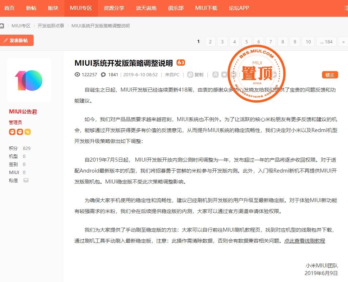The height and width of the screenshot is (282, 348).
Task: Go to page 6 of the thread
Action: 258,42
